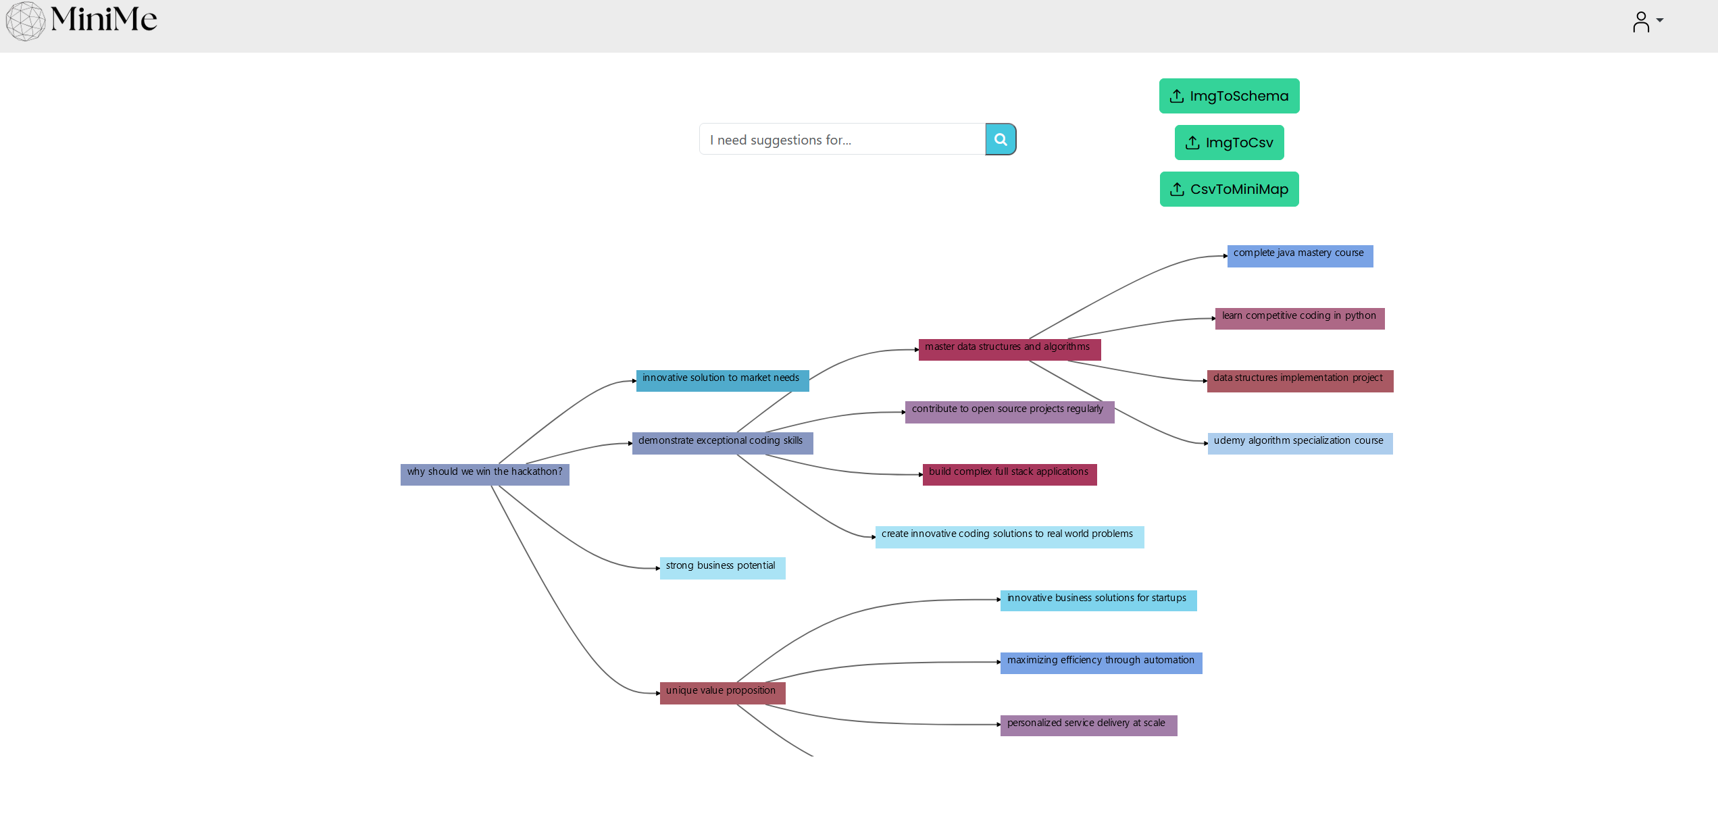
Task: Click the CsvToMiniMap upload button
Action: [x=1229, y=189]
